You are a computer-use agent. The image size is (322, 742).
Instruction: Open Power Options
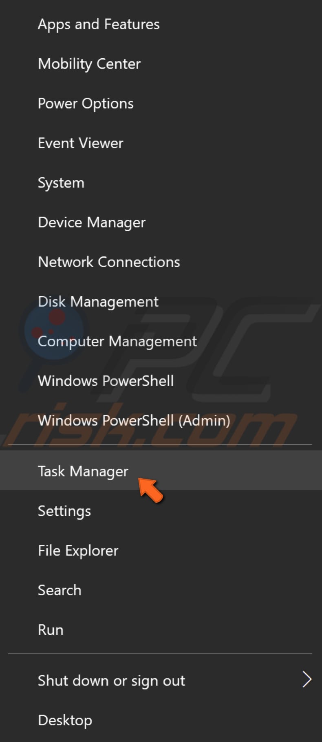pyautogui.click(x=86, y=103)
